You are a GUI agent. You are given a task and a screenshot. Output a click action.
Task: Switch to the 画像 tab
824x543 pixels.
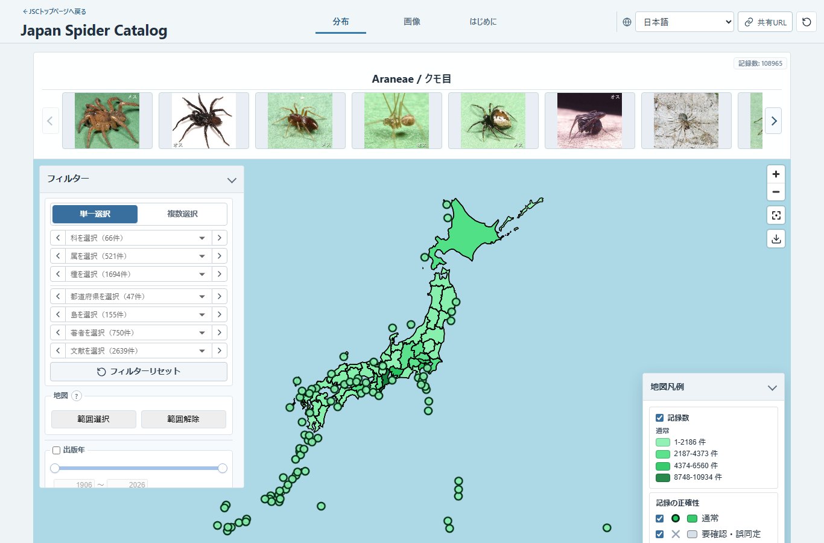pos(412,22)
